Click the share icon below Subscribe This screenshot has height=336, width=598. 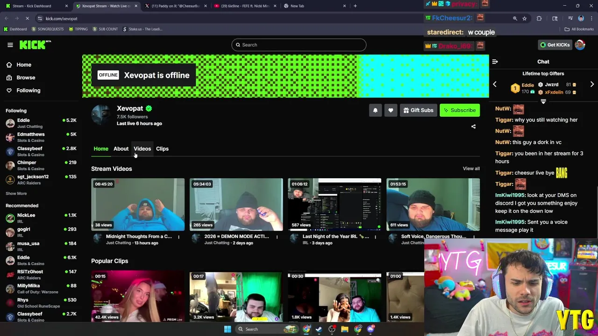(x=473, y=126)
